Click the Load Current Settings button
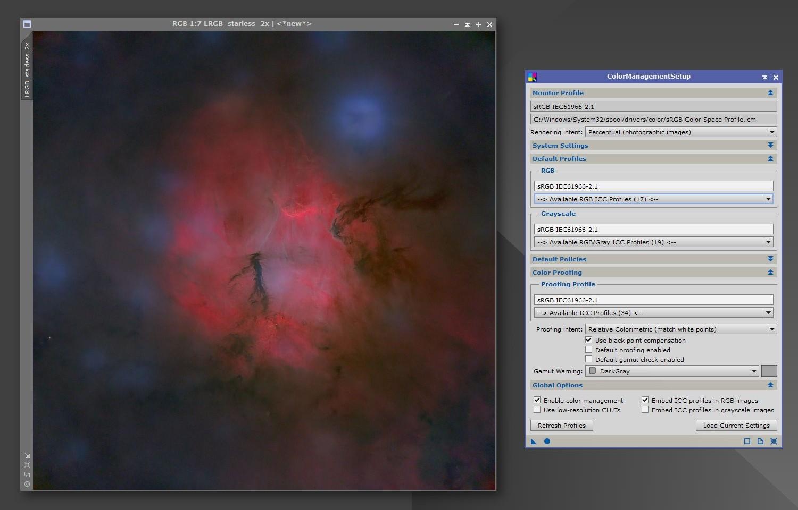This screenshot has height=510, width=798. pos(736,425)
